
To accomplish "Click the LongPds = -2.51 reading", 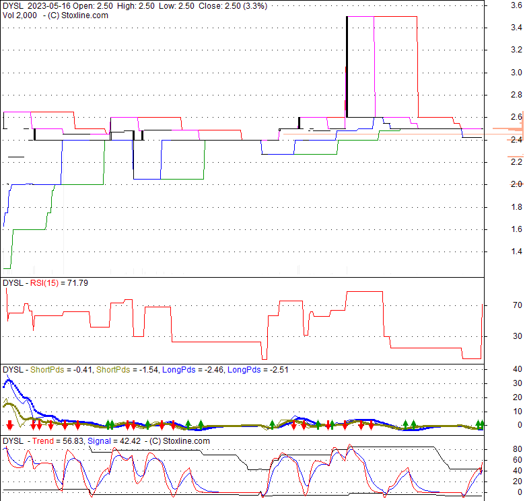I will [x=258, y=370].
